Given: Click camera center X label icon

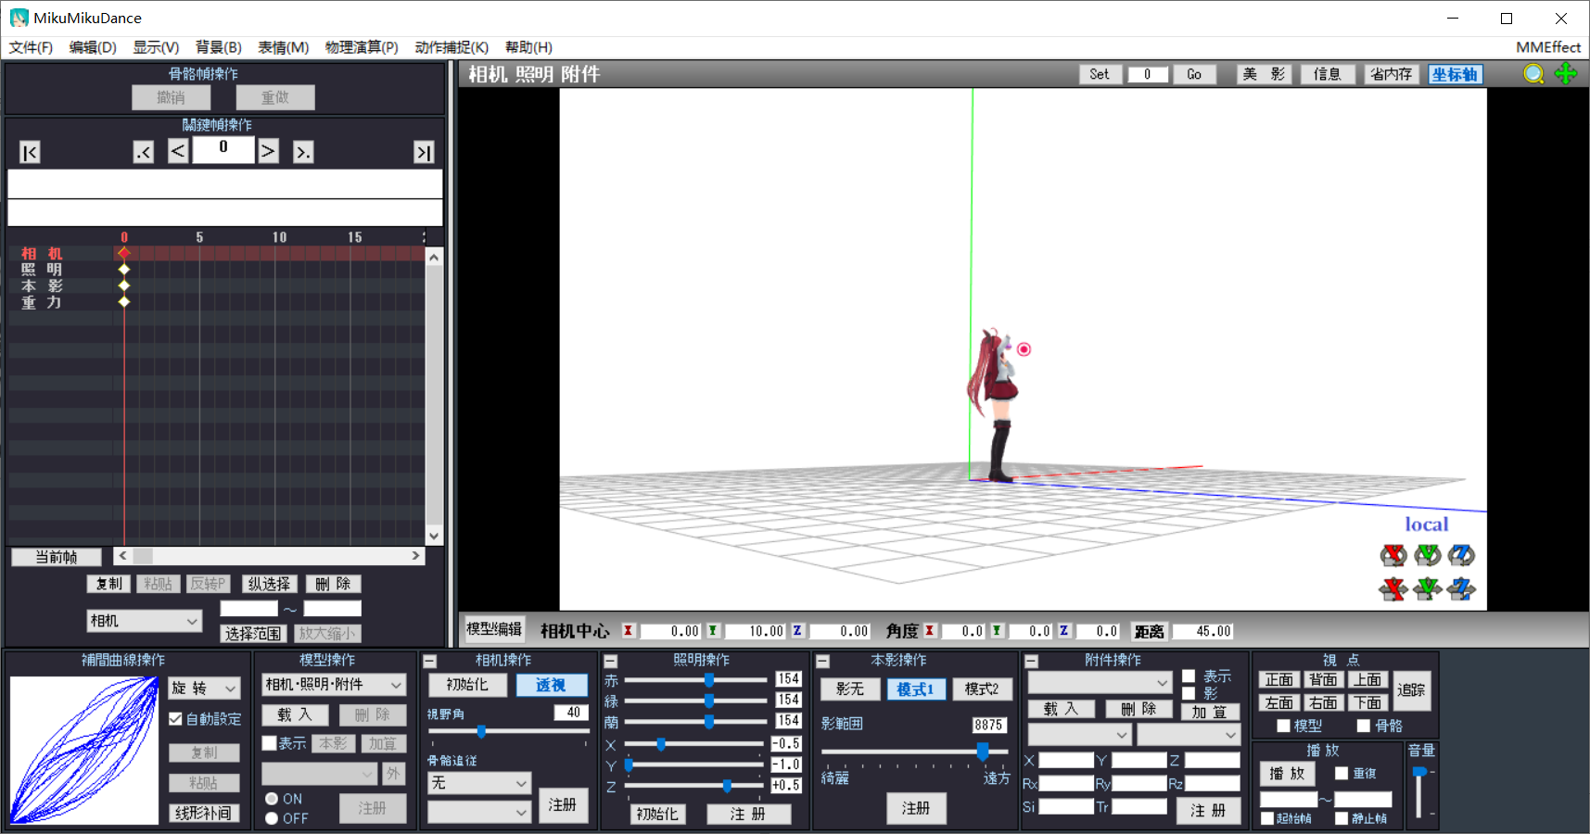Looking at the screenshot, I should tap(628, 631).
